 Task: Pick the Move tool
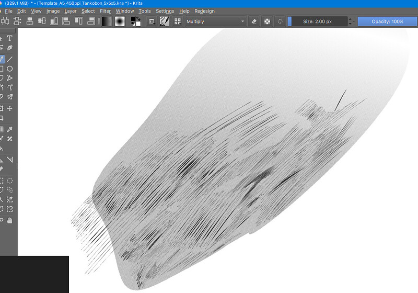tap(9, 108)
